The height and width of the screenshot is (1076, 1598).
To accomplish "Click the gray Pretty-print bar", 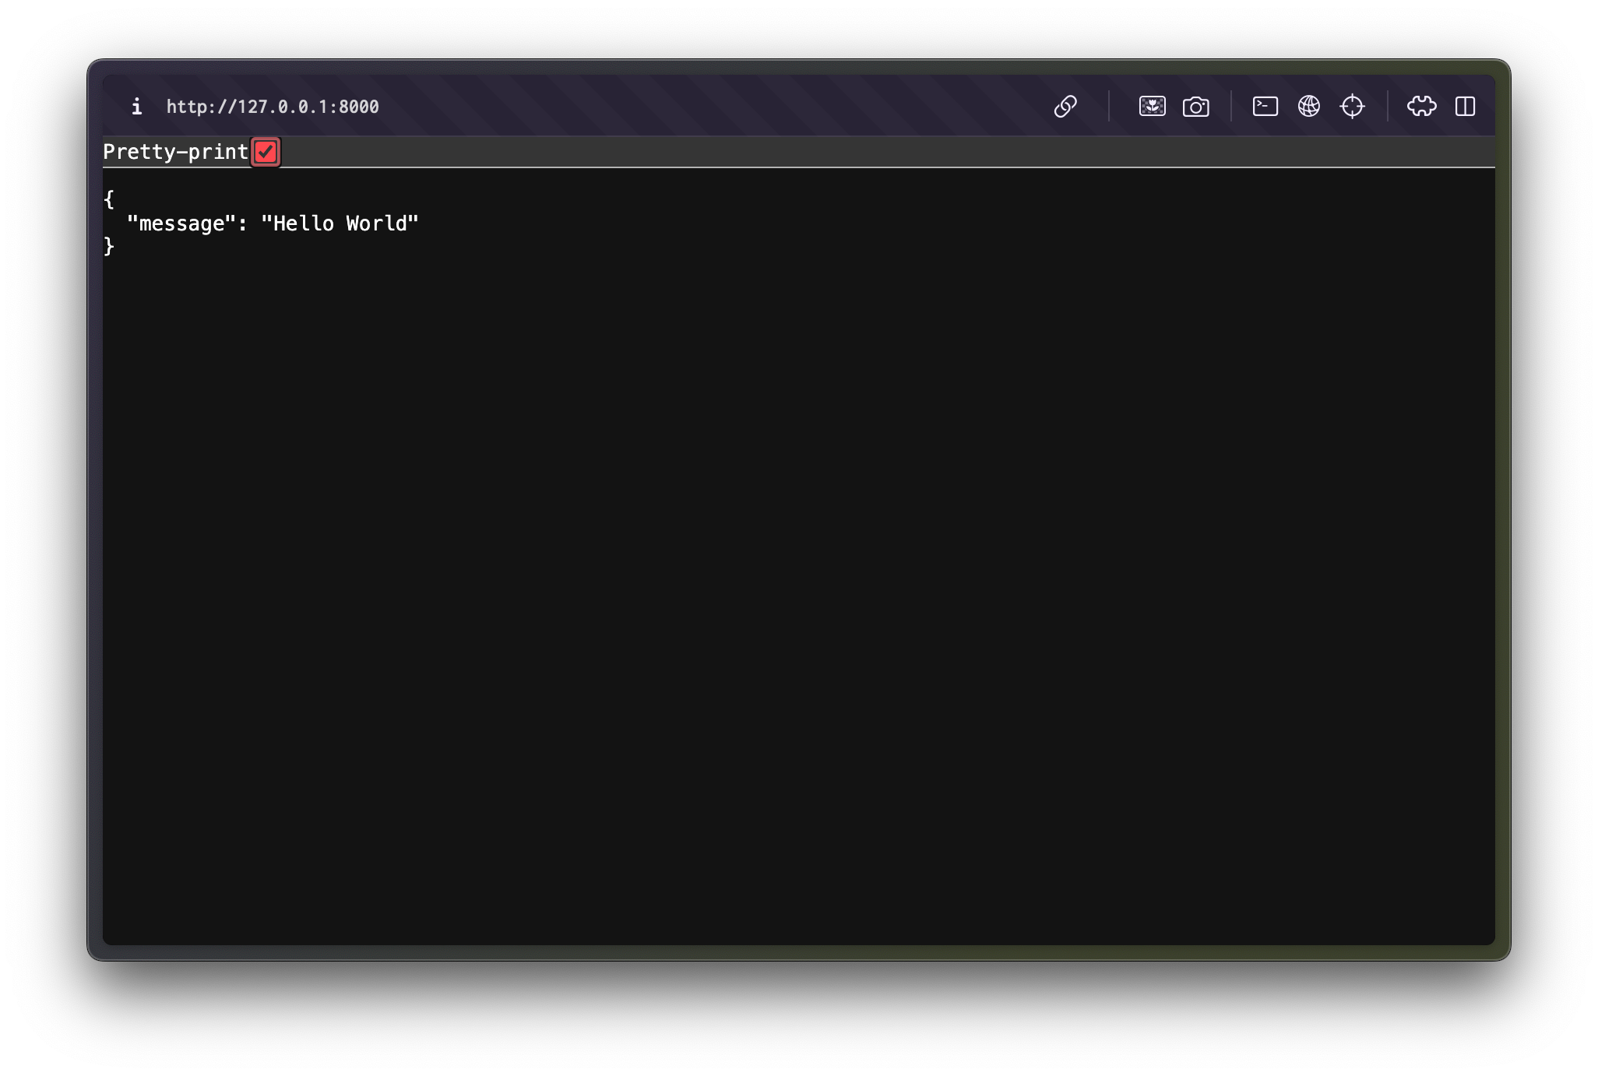I will click(x=779, y=151).
